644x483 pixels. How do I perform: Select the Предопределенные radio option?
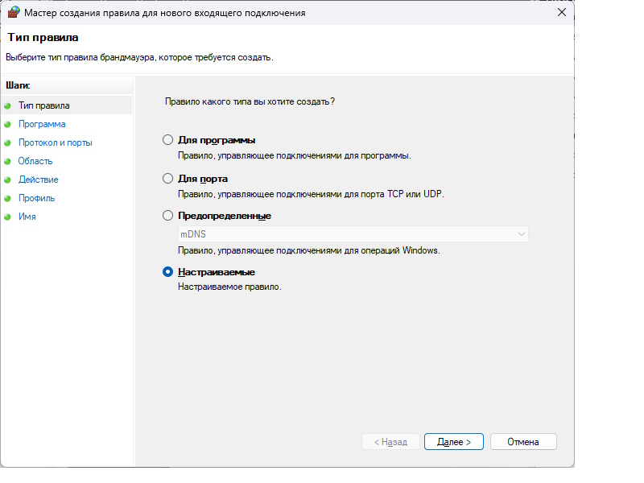point(168,216)
